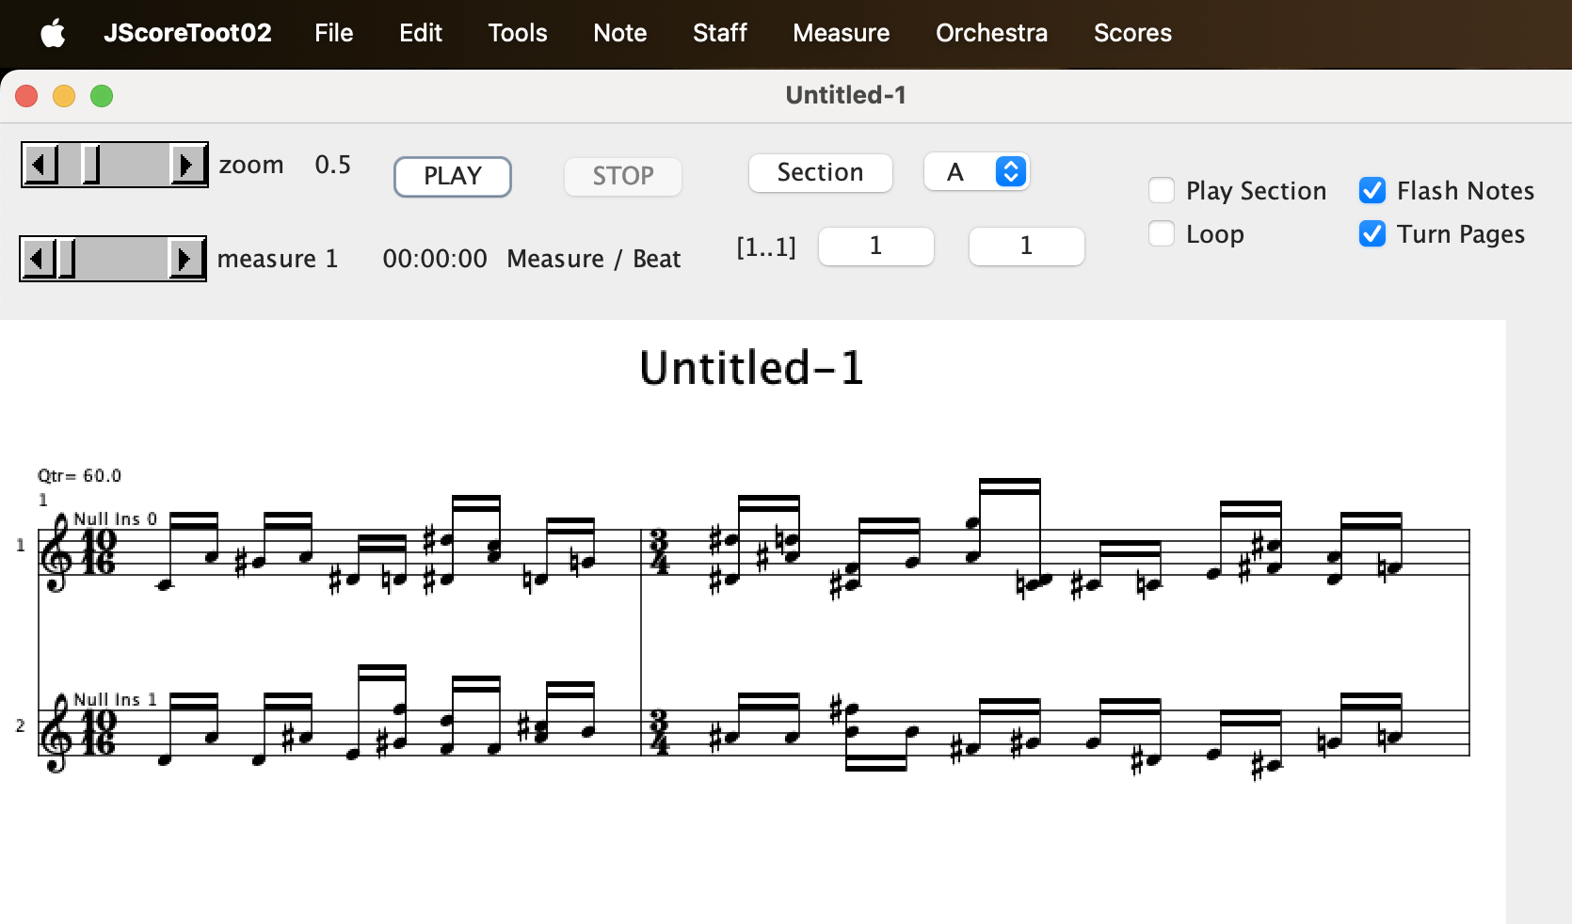Click the Qtr= 60.0 tempo marking
1572x924 pixels.
pyautogui.click(x=80, y=476)
